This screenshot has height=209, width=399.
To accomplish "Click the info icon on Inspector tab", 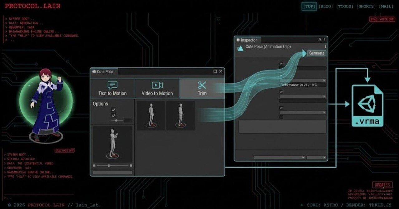I will click(238, 40).
